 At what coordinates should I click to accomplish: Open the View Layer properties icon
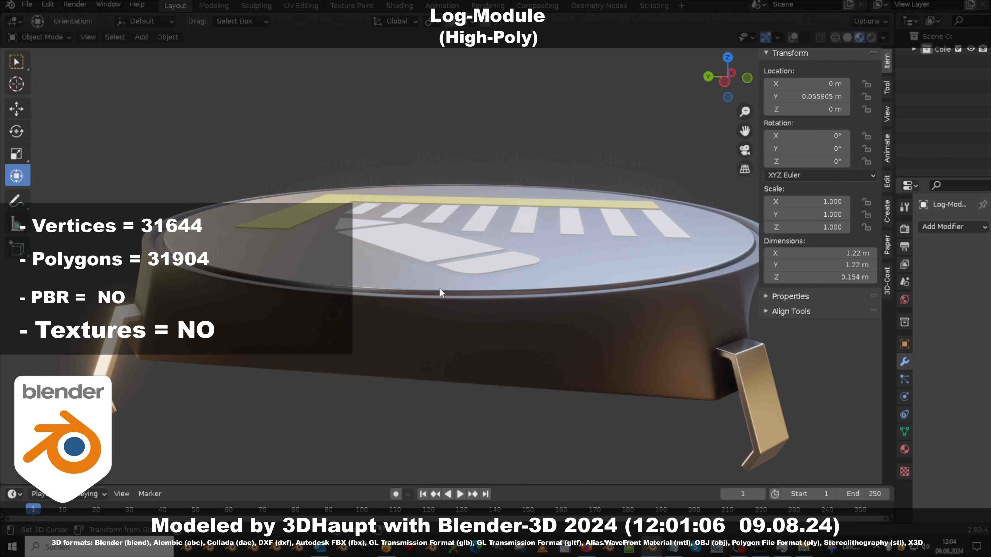(x=905, y=264)
